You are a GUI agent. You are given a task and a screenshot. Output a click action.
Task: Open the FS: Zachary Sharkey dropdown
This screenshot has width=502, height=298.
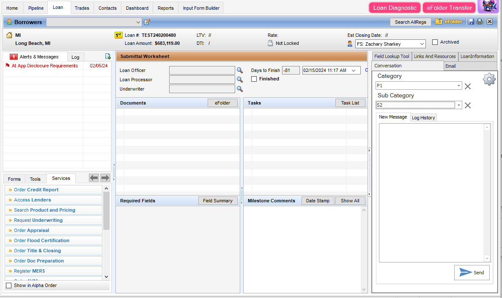coord(422,44)
